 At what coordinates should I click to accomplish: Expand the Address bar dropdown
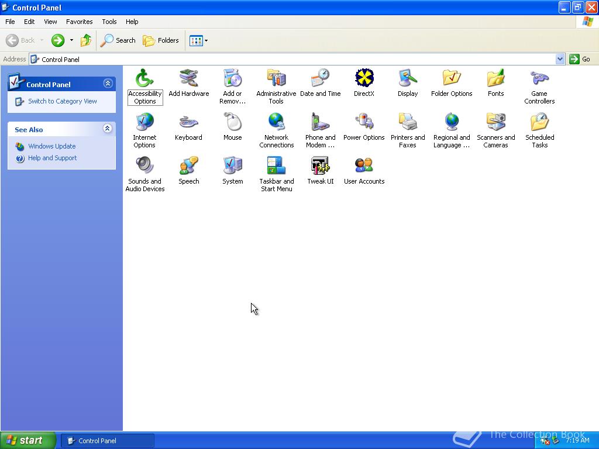click(560, 59)
